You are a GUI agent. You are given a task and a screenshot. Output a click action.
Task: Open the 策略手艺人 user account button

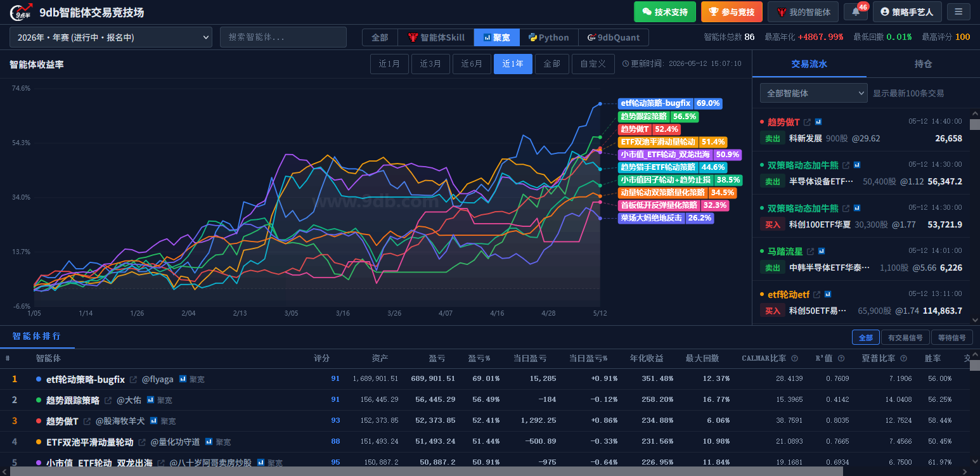[x=907, y=11]
